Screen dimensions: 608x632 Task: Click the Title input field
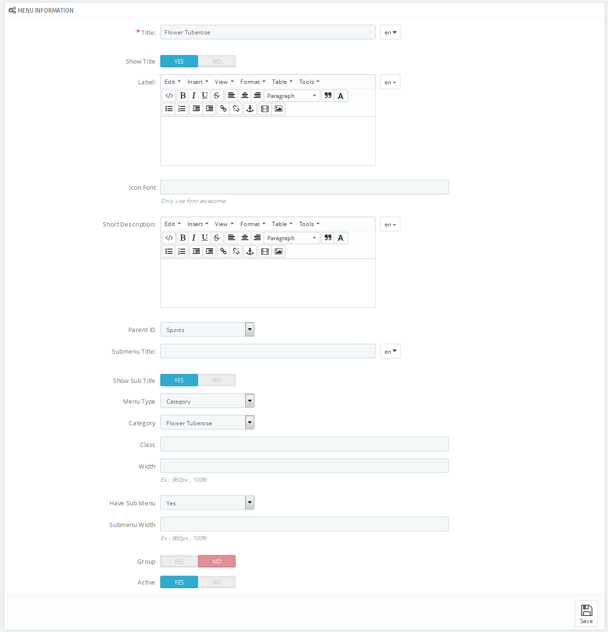[268, 32]
